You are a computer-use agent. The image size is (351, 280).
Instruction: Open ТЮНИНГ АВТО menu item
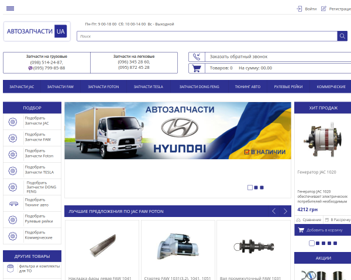tap(247, 87)
